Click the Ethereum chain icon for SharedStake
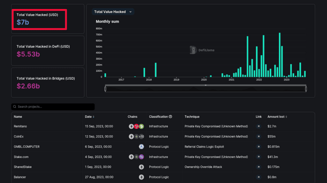Viewport: 327px width, 183px height. pos(141,167)
